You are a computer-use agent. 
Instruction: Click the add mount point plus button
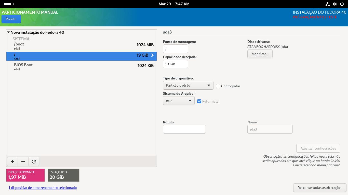(x=12, y=161)
